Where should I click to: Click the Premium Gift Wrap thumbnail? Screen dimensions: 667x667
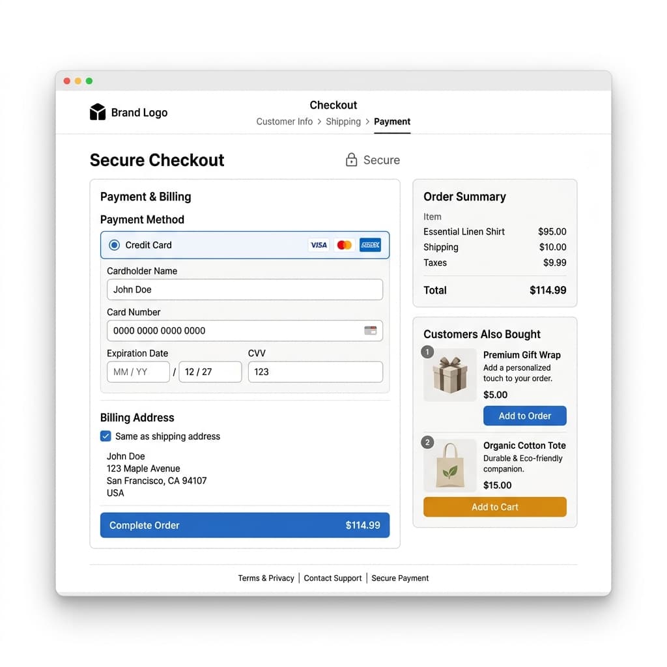pos(450,375)
